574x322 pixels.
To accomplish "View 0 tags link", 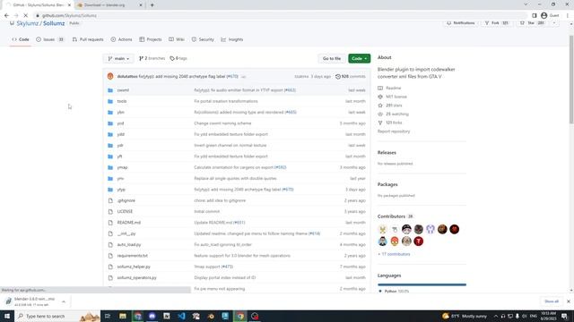I will tap(178, 58).
